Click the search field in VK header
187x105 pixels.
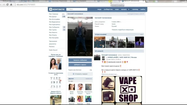point(77,9)
